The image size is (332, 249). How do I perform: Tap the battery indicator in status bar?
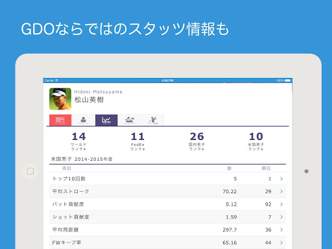[288, 80]
